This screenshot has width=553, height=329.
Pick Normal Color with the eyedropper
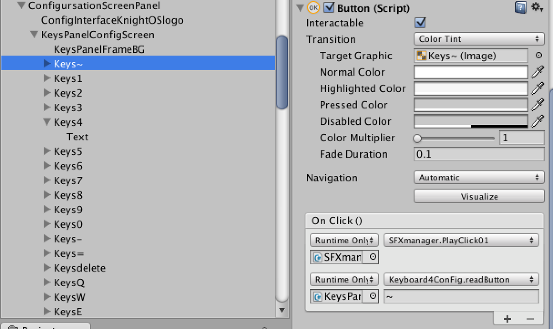tap(538, 72)
